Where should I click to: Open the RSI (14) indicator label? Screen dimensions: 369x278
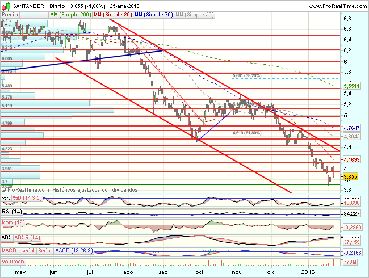pos(12,212)
